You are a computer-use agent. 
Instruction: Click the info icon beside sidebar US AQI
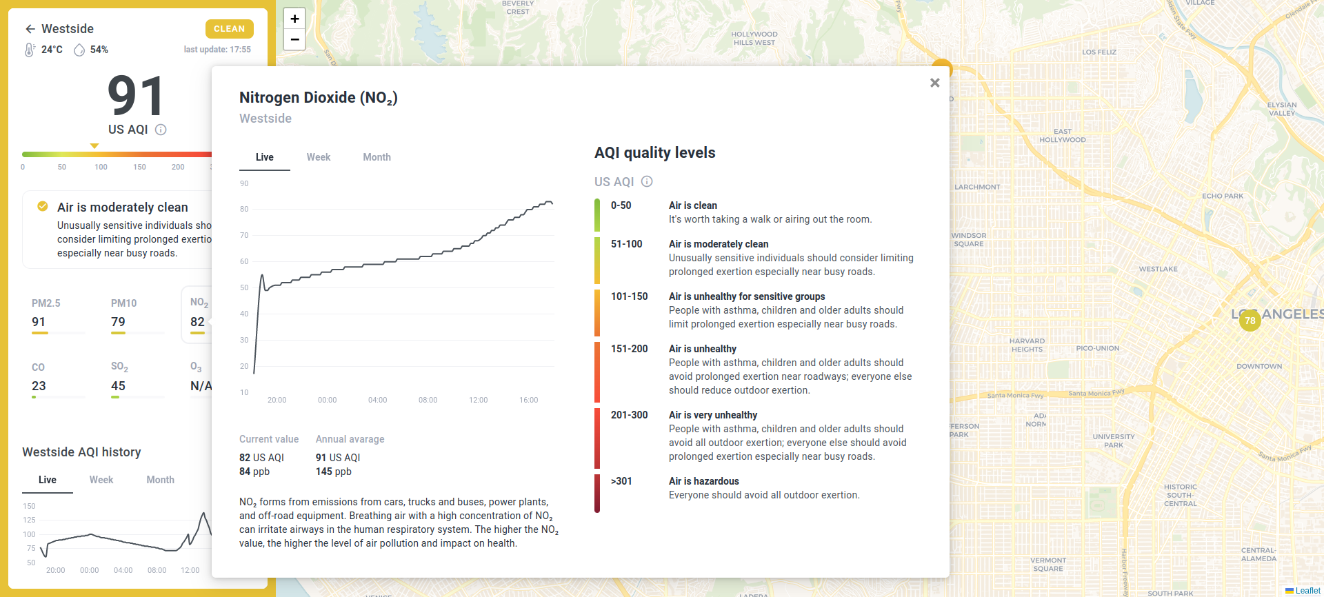[161, 130]
